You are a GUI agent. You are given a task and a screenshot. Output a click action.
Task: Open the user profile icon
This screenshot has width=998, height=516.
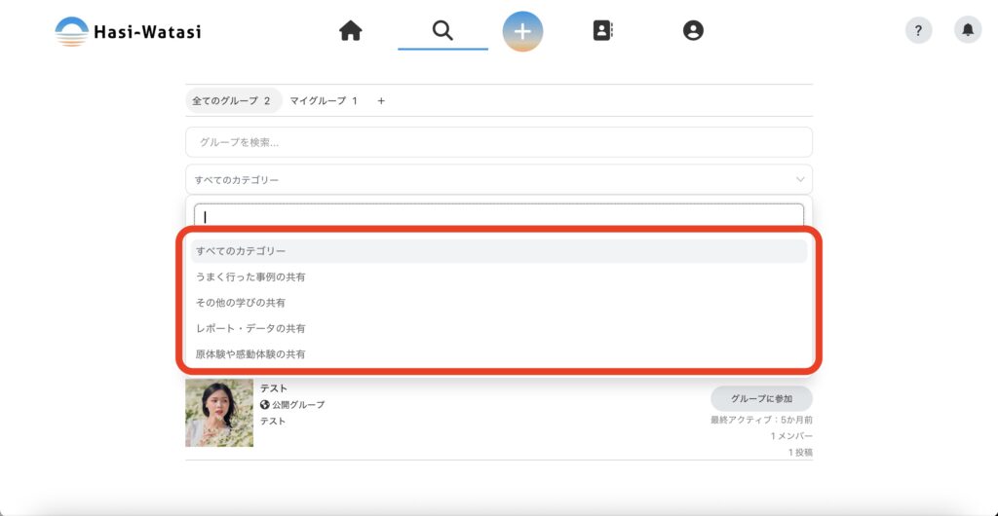click(693, 31)
